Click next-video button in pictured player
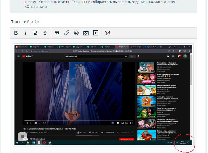The width and height of the screenshot is (208, 153). [31, 123]
